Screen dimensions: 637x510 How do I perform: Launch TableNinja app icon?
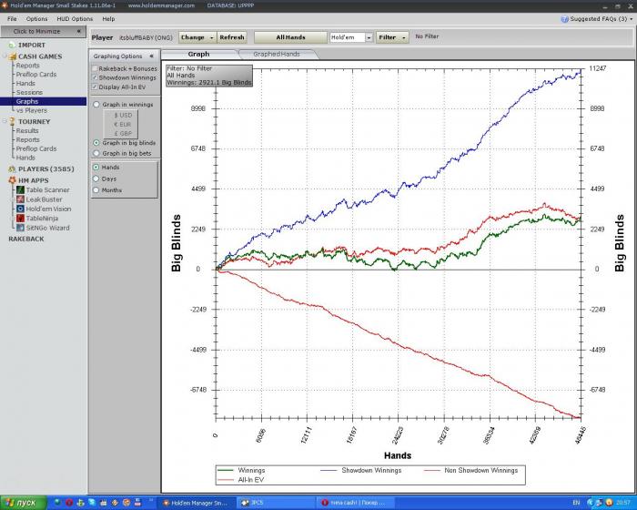click(x=20, y=218)
